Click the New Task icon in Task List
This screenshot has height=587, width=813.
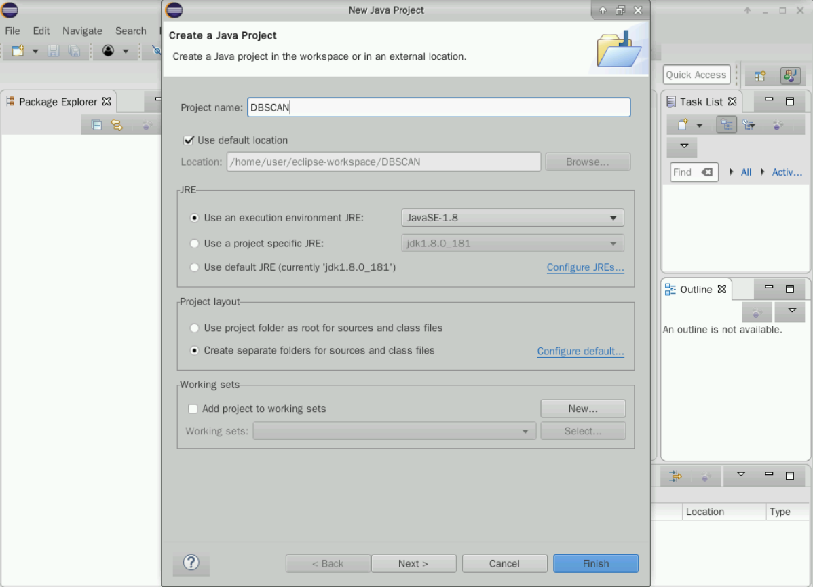(683, 125)
